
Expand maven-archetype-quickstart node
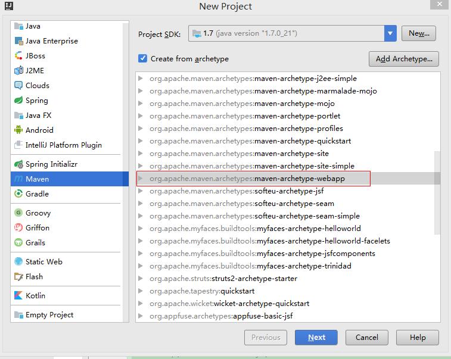coord(141,141)
